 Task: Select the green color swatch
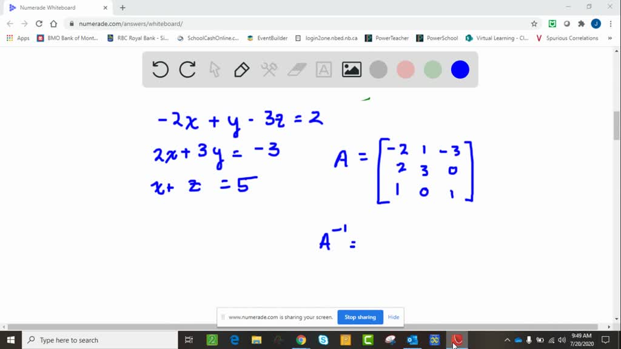(x=432, y=69)
